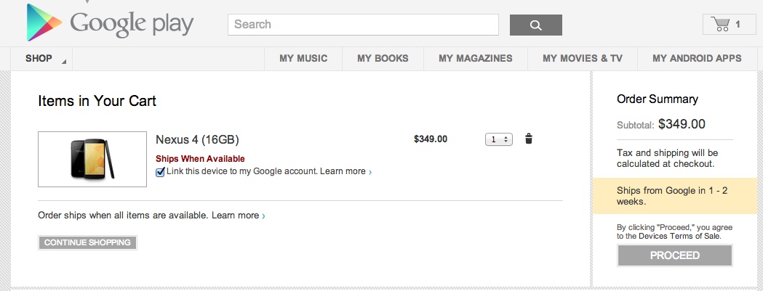Click arrow beside order ships Learn more
Image resolution: width=763 pixels, height=291 pixels.
coord(264,216)
